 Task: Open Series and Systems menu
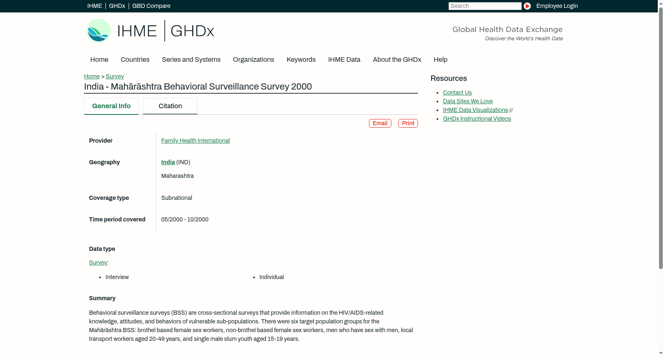[x=191, y=60]
